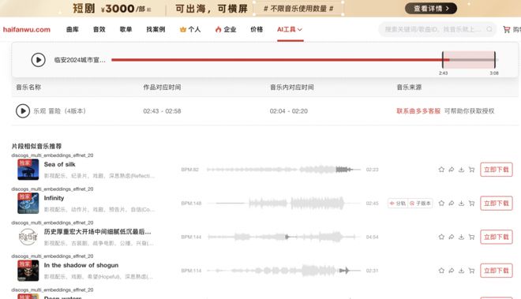Share the 历史厚重宏大开场 track
The width and height of the screenshot is (521, 299).
pyautogui.click(x=452, y=237)
